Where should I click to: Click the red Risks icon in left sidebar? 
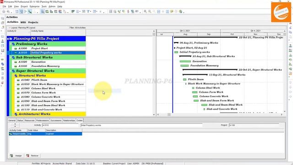[x=2, y=82]
